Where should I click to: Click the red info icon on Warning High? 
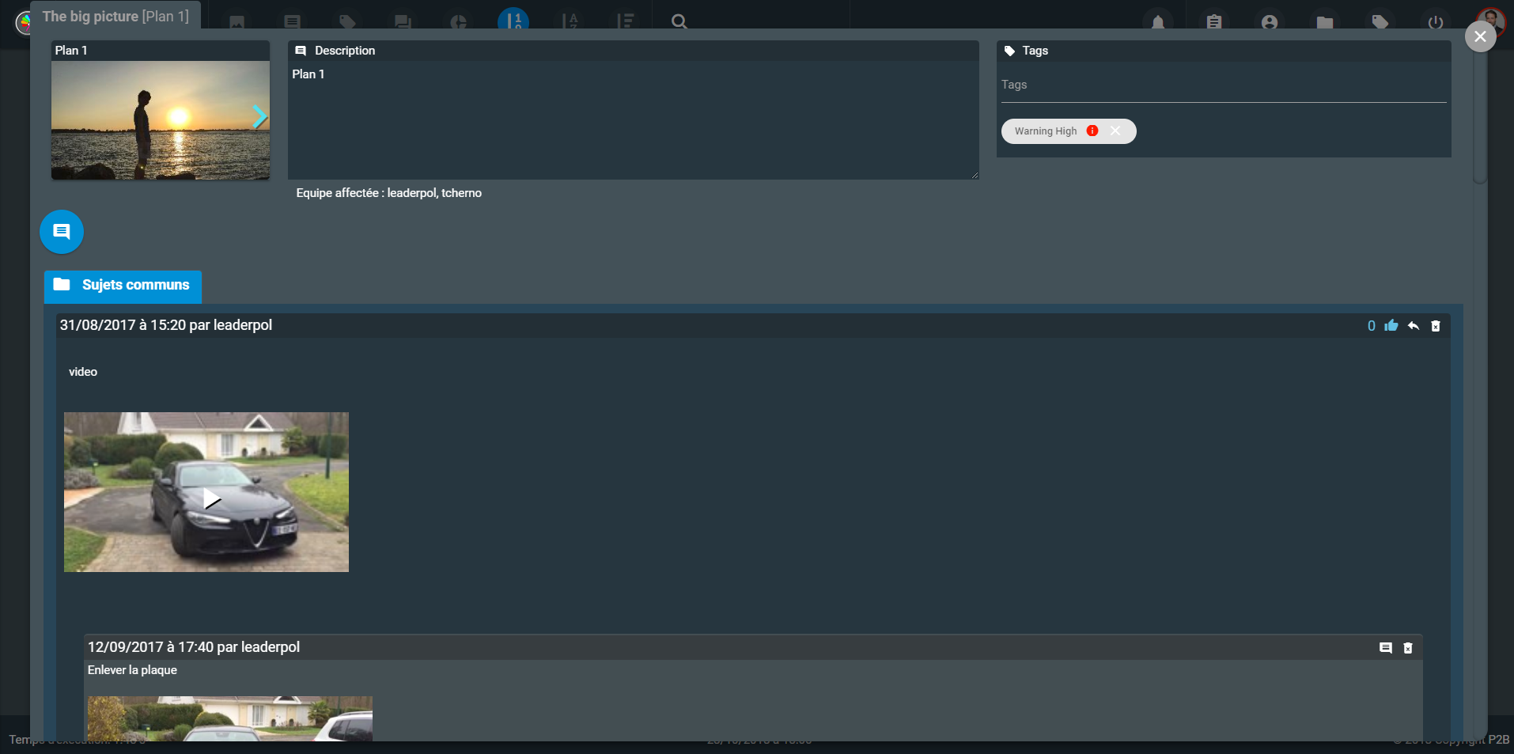(x=1092, y=131)
